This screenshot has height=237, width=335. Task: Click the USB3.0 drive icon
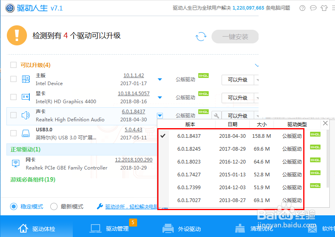26,133
